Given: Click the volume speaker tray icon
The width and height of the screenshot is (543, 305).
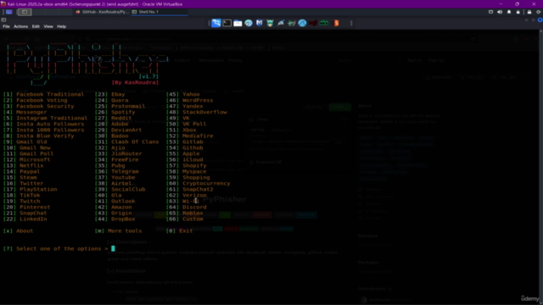Looking at the screenshot, I should [x=500, y=12].
